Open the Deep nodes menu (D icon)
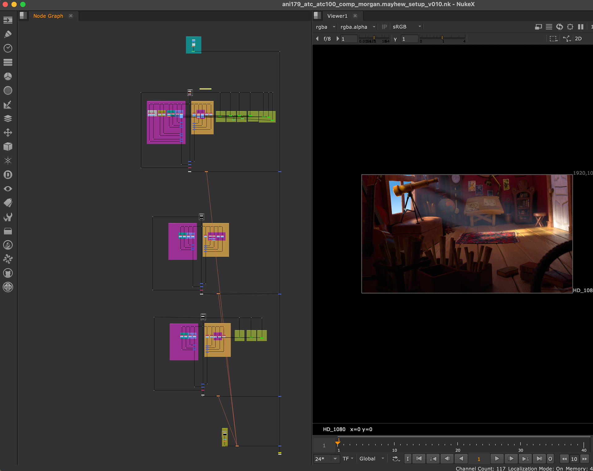593x471 pixels. tap(8, 175)
